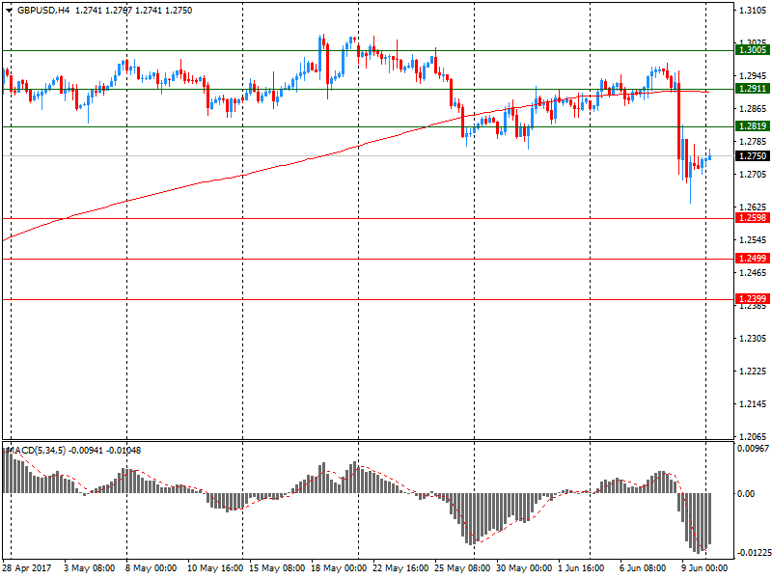Click the 1.2305 price scale value
Viewport: 772px width, 579px height.
(x=754, y=339)
